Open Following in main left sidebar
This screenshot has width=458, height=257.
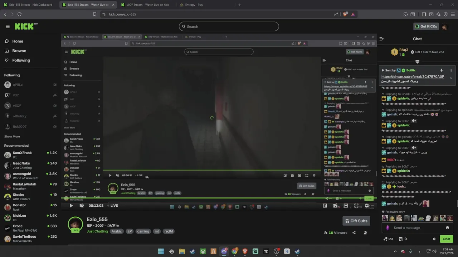[x=18, y=60]
